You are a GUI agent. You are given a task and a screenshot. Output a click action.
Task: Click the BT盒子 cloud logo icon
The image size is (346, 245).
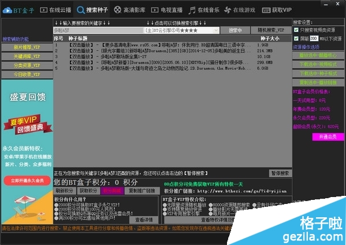pyautogui.click(x=8, y=10)
